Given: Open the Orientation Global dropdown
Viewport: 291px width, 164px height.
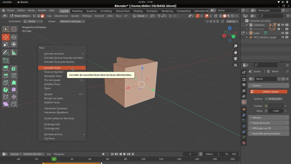Looking at the screenshot, I should coord(33,21).
